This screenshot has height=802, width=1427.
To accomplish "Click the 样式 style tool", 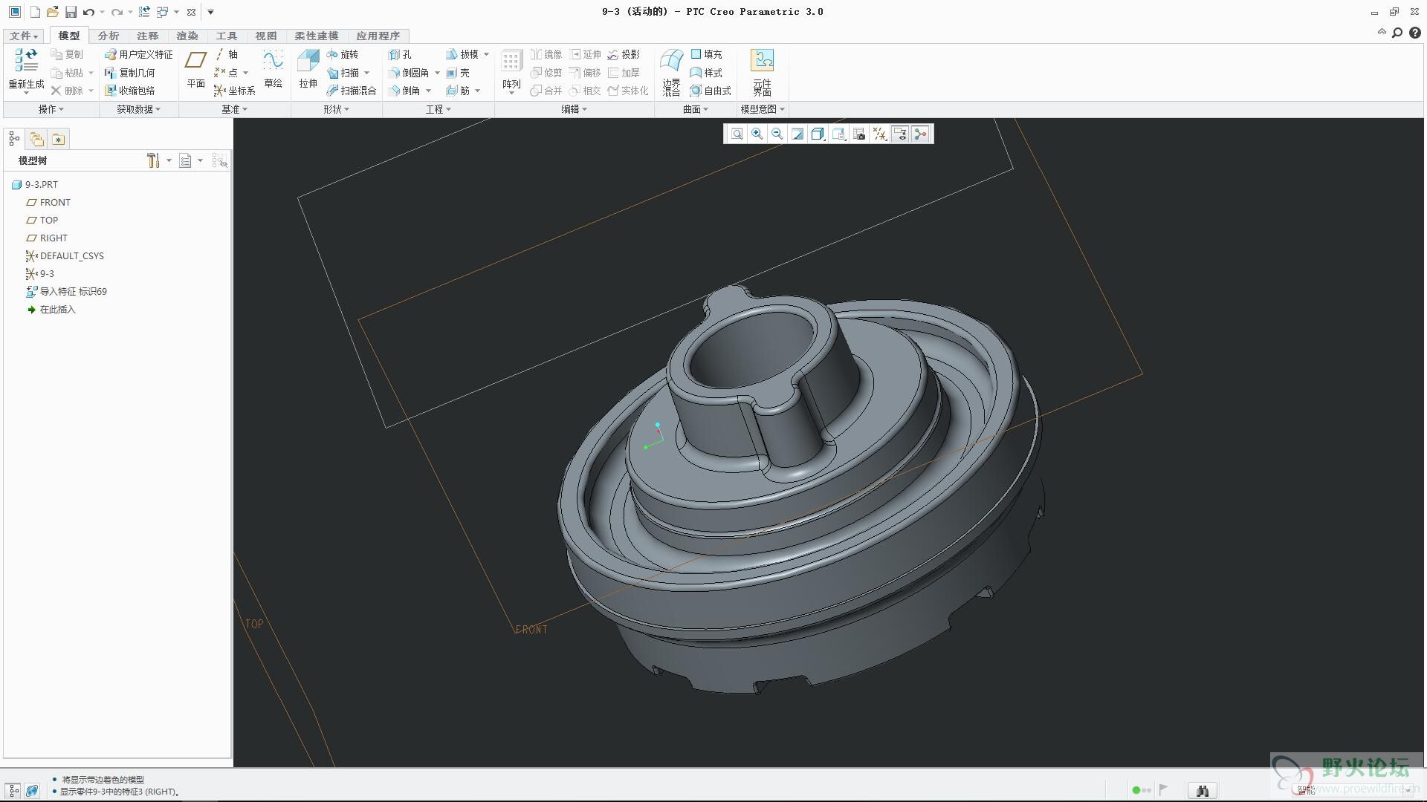I will (706, 73).
